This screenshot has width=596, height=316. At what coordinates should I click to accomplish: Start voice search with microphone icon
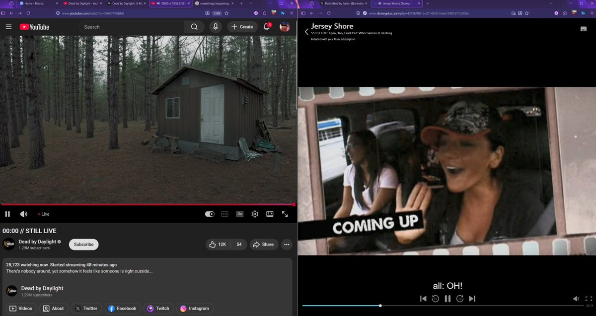[x=216, y=27]
